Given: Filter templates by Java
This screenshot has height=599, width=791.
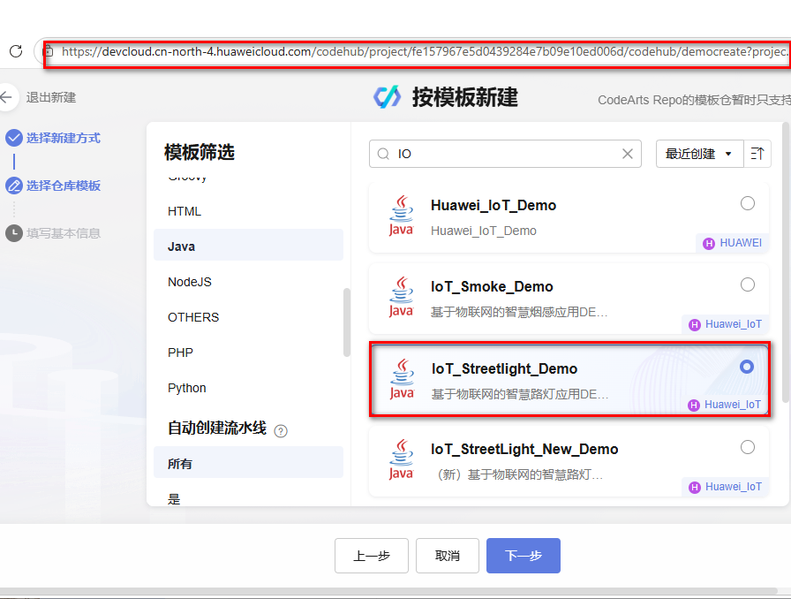Looking at the screenshot, I should tap(248, 246).
